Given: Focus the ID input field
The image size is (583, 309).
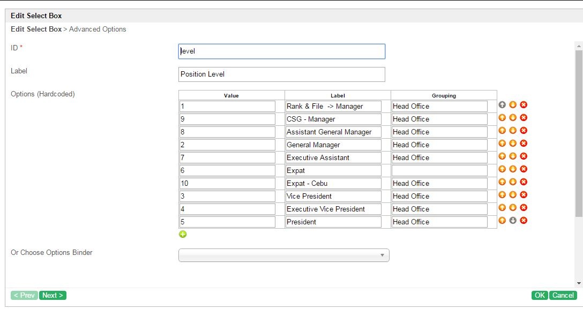Looking at the screenshot, I should [x=281, y=51].
